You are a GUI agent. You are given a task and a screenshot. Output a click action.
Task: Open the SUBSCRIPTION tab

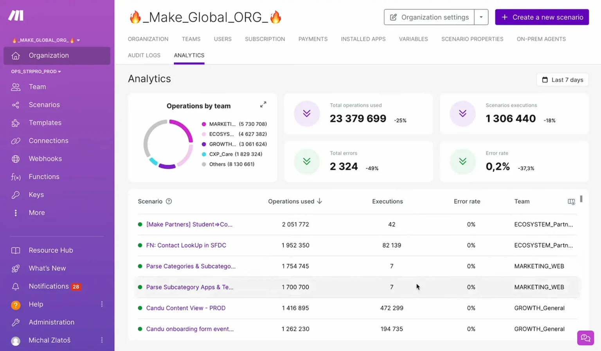pyautogui.click(x=265, y=39)
